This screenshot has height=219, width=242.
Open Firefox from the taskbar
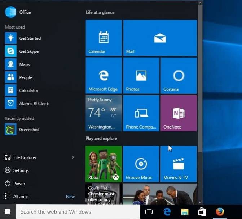(x=220, y=212)
